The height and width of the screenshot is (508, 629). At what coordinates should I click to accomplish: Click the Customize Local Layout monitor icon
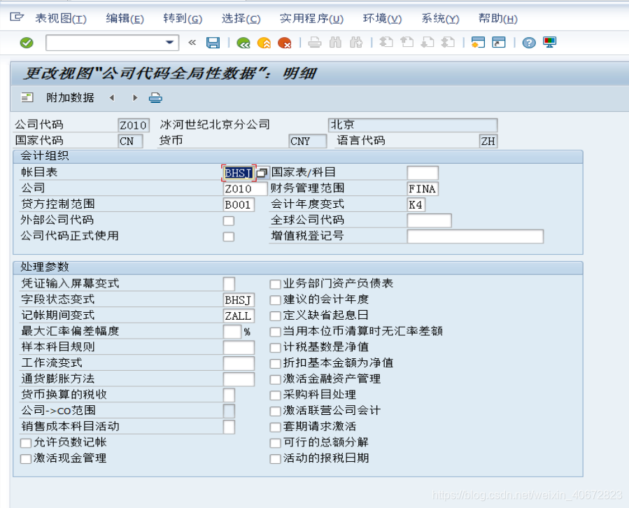tap(549, 43)
